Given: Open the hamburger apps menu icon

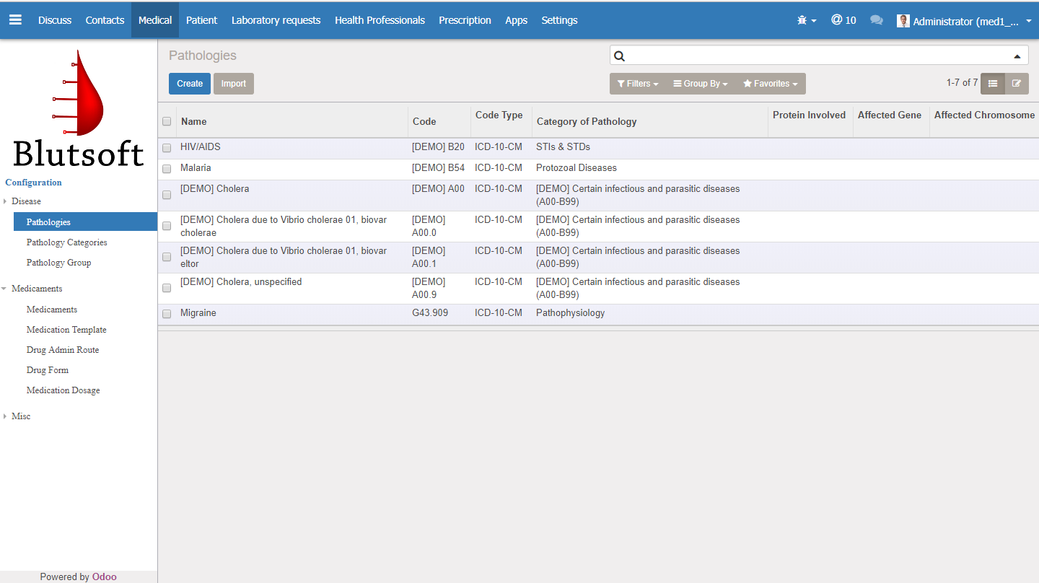Looking at the screenshot, I should pyautogui.click(x=15, y=20).
